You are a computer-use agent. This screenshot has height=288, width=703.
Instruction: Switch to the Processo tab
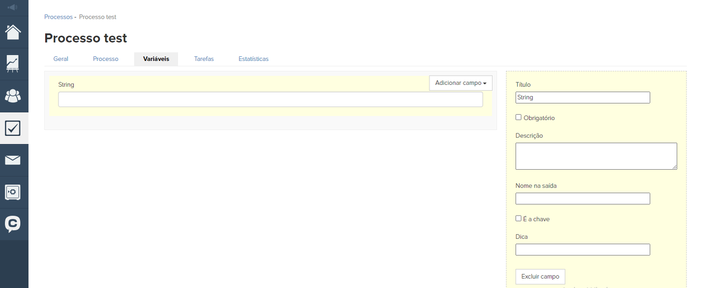pyautogui.click(x=105, y=59)
